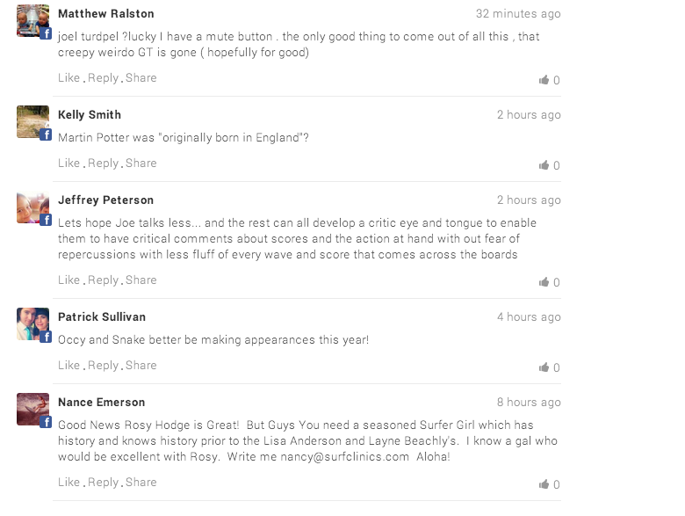Open Nance Emerson's name link
Viewport: 685px width, 516px height.
[101, 403]
